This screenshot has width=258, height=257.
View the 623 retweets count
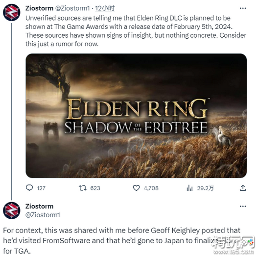point(95,188)
